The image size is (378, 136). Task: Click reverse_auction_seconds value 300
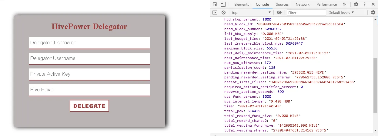281,92
